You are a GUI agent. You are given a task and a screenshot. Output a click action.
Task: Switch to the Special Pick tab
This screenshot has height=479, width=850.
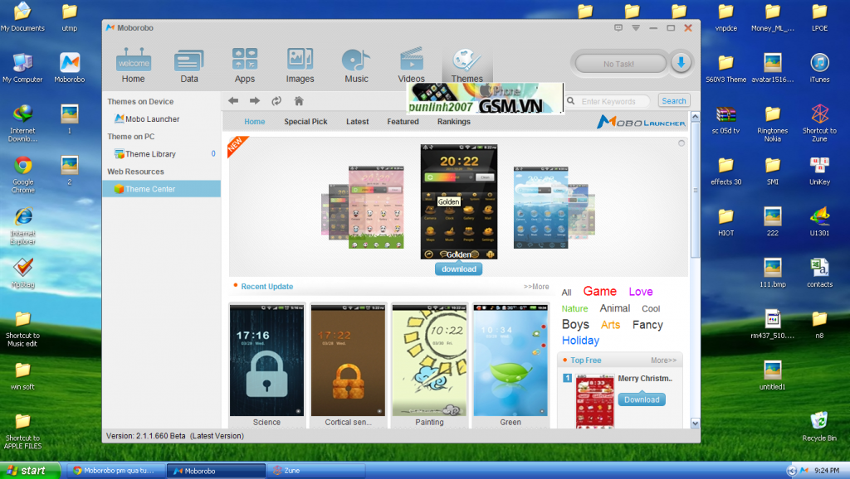coord(305,122)
